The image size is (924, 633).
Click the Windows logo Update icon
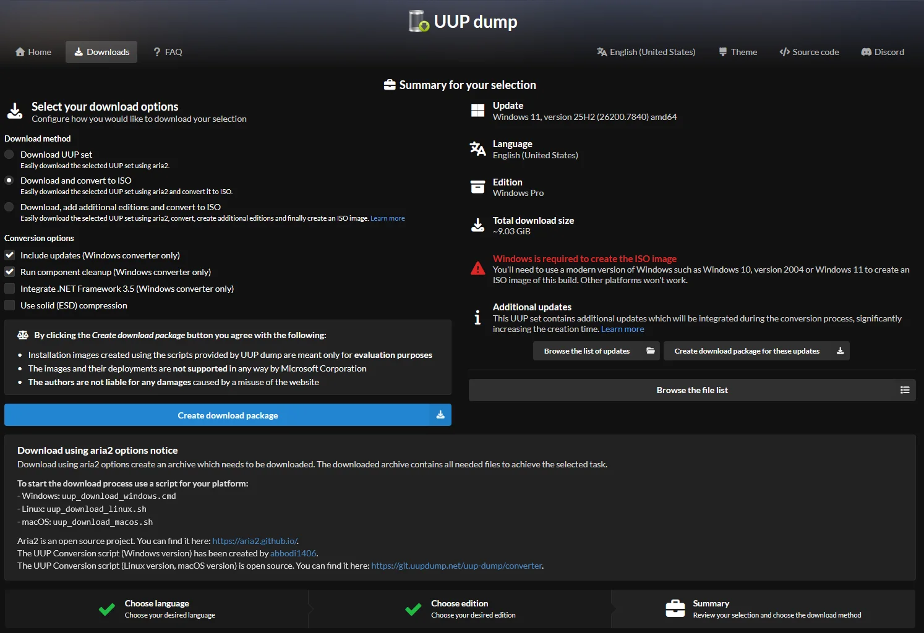[x=477, y=111]
